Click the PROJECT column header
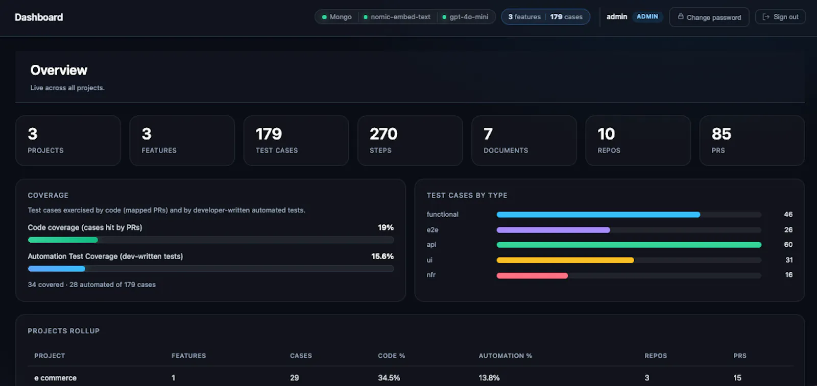Viewport: 817px width, 386px height. point(50,356)
